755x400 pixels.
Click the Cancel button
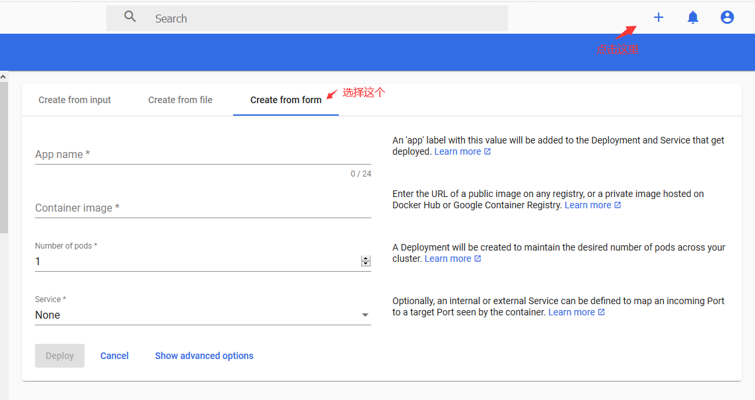[x=114, y=356]
